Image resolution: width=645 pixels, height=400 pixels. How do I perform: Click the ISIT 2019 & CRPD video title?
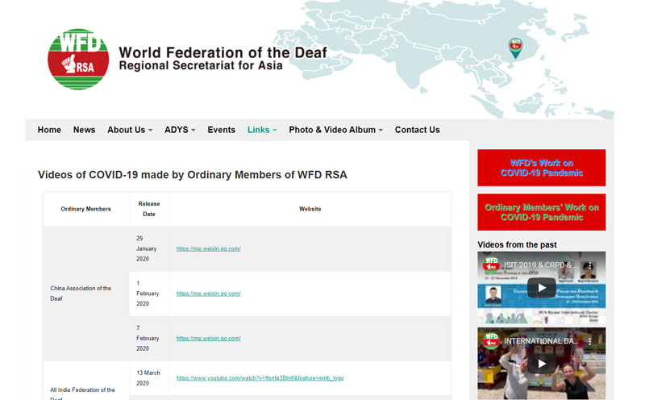(541, 265)
